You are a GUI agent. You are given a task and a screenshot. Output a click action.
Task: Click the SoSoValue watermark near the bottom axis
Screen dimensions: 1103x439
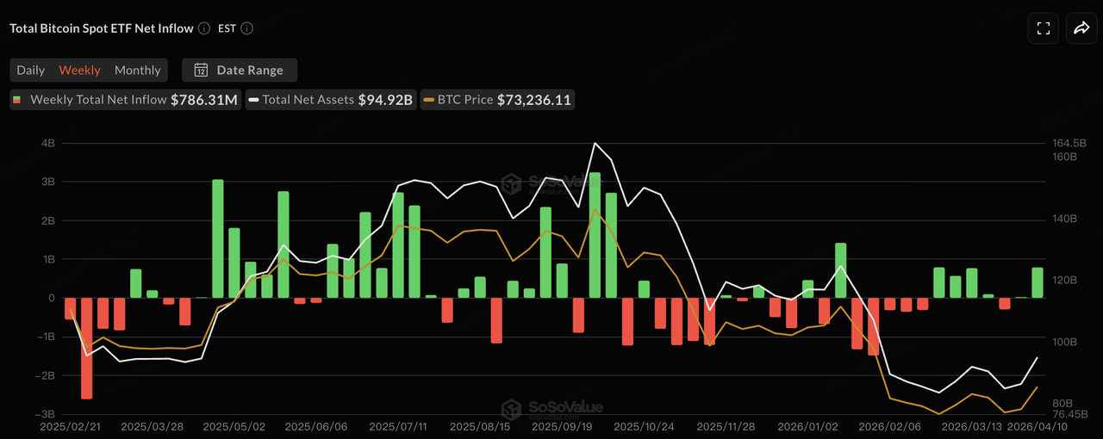point(553,407)
